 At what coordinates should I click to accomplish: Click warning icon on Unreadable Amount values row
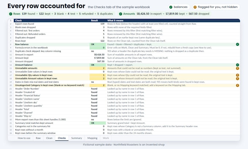pos(237,79)
